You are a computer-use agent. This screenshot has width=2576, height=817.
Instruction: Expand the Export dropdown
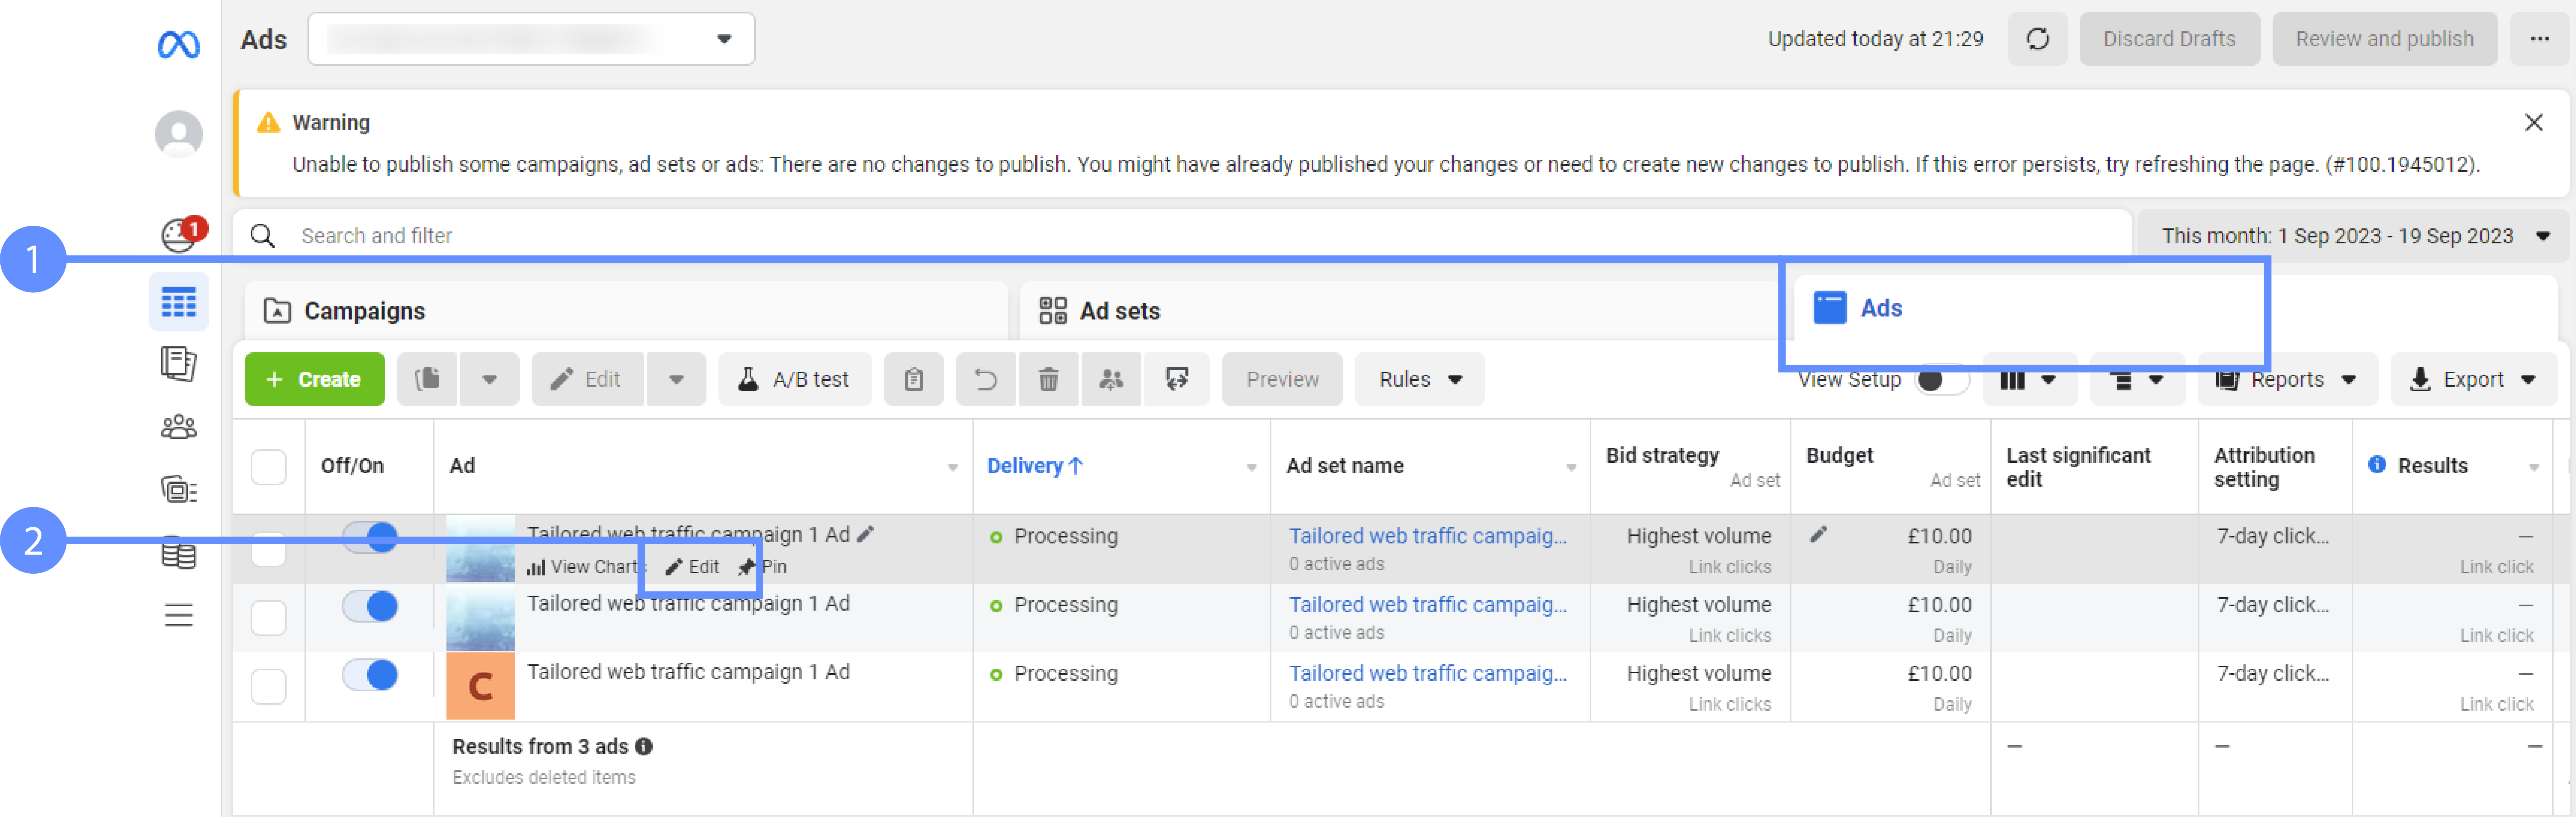pos(2472,380)
